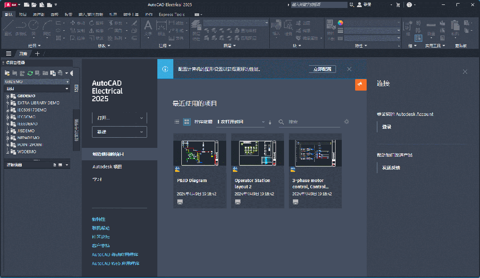This screenshot has width=480, height=278.
Task: Switch recent projects to grid view
Action: (x=186, y=122)
